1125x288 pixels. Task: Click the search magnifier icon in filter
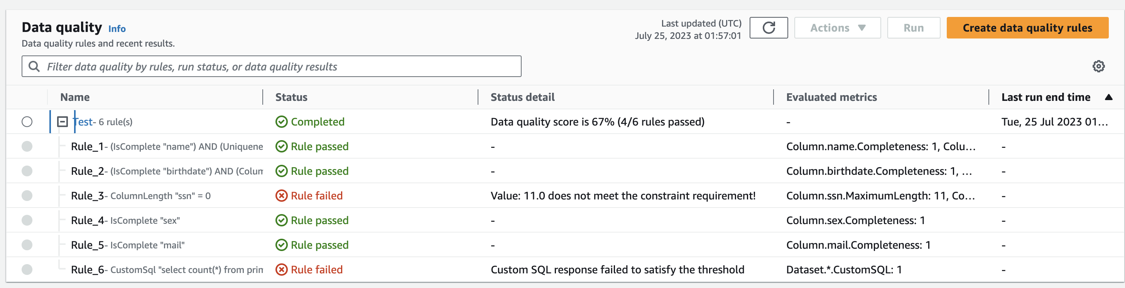click(34, 66)
